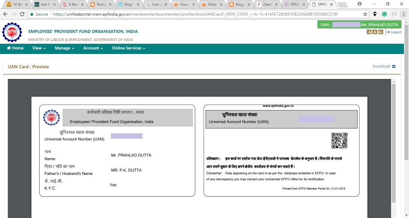Reset font size with the A button

(375, 32)
